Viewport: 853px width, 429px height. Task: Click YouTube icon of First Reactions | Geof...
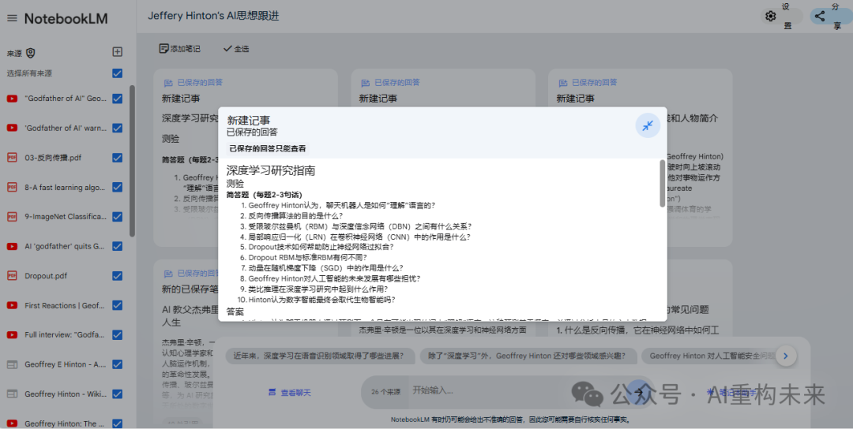(12, 305)
